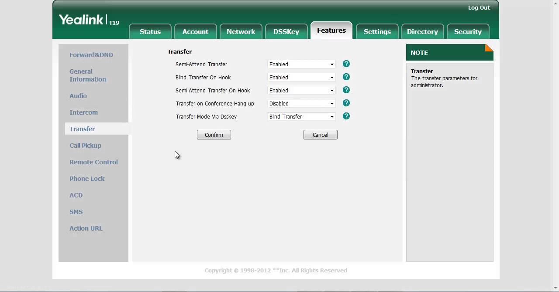The width and height of the screenshot is (559, 292).
Task: Switch to the Account tab
Action: 195,31
